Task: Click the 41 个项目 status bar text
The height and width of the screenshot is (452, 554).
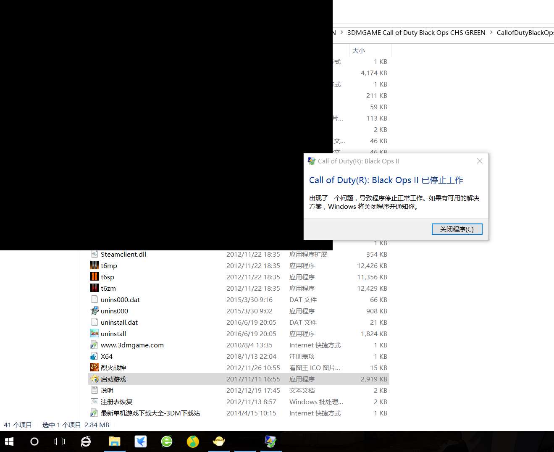Action: tap(18, 425)
